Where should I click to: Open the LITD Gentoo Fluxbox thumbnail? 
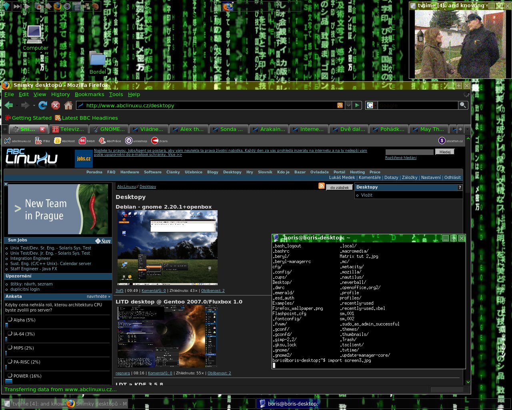pyautogui.click(x=168, y=336)
